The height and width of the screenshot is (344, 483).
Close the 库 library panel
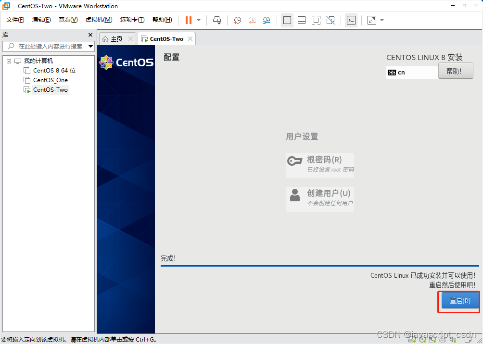click(x=90, y=35)
